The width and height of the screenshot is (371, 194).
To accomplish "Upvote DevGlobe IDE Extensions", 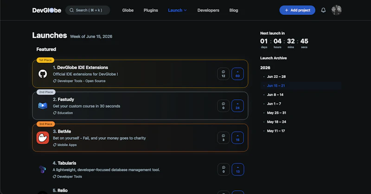I will tap(237, 74).
